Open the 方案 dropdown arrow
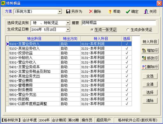This screenshot has width=163, height=124. coord(60,11)
